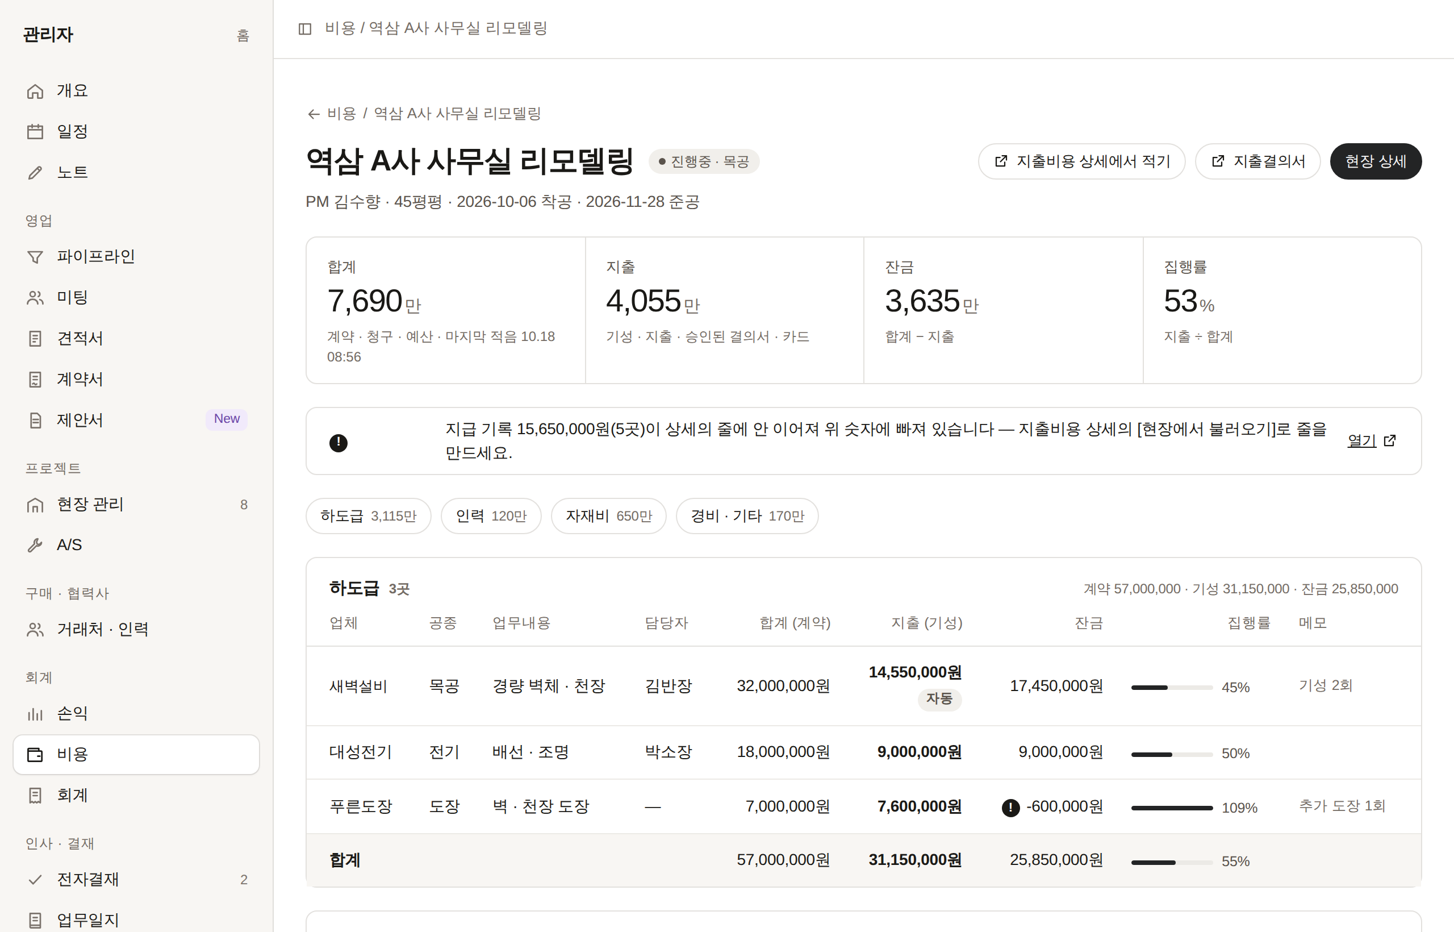Open 회계 in sidebar

(x=136, y=795)
